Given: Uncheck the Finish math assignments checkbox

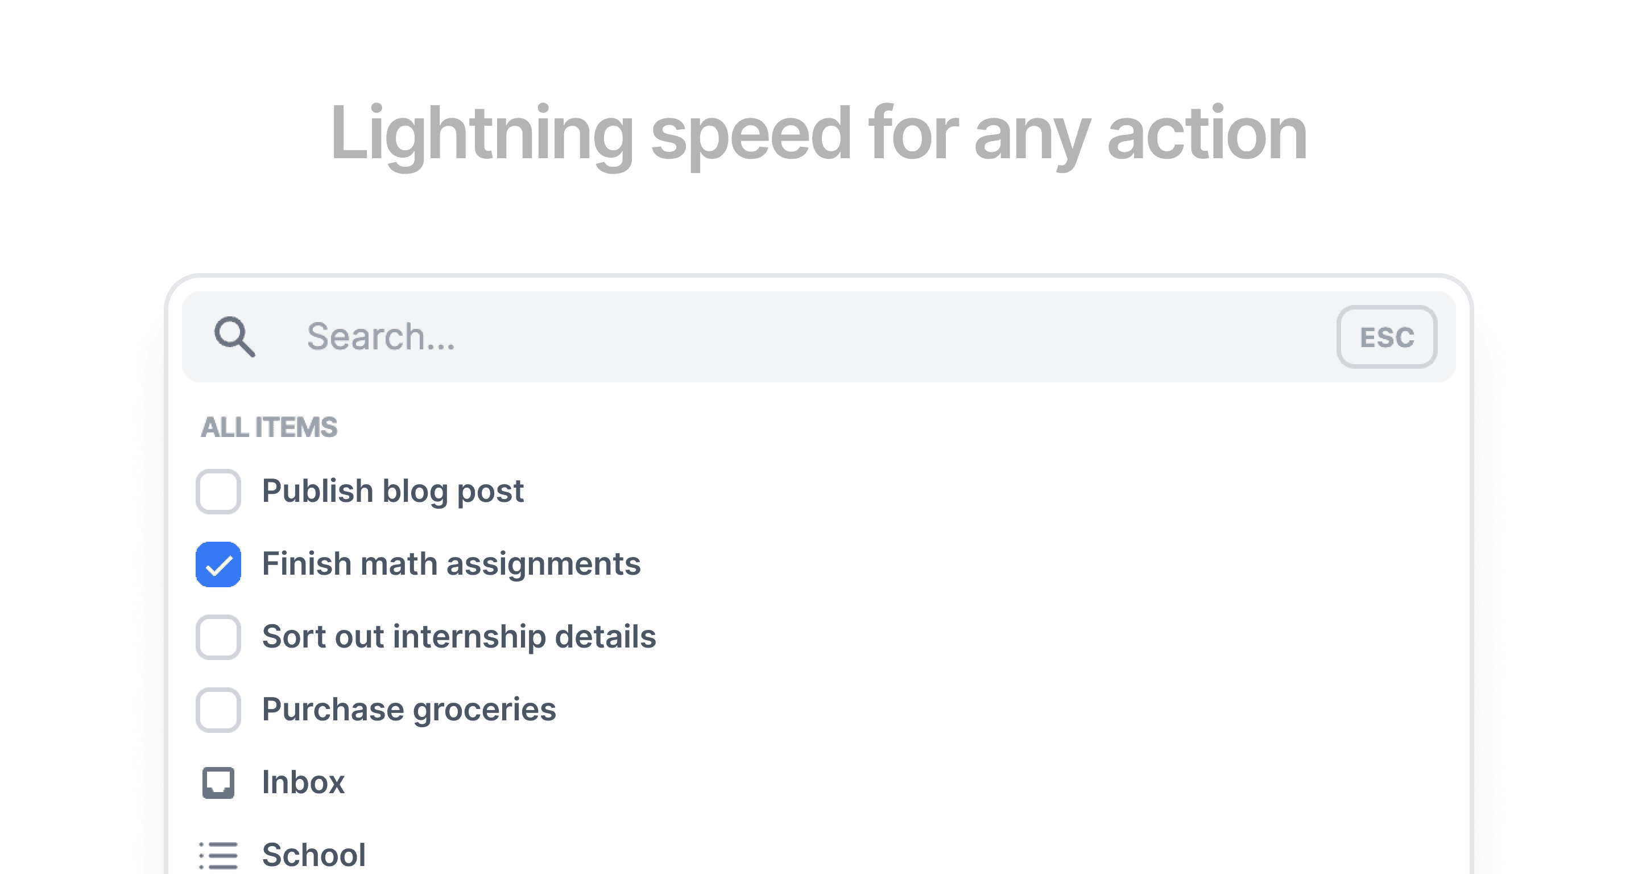Looking at the screenshot, I should 218,564.
